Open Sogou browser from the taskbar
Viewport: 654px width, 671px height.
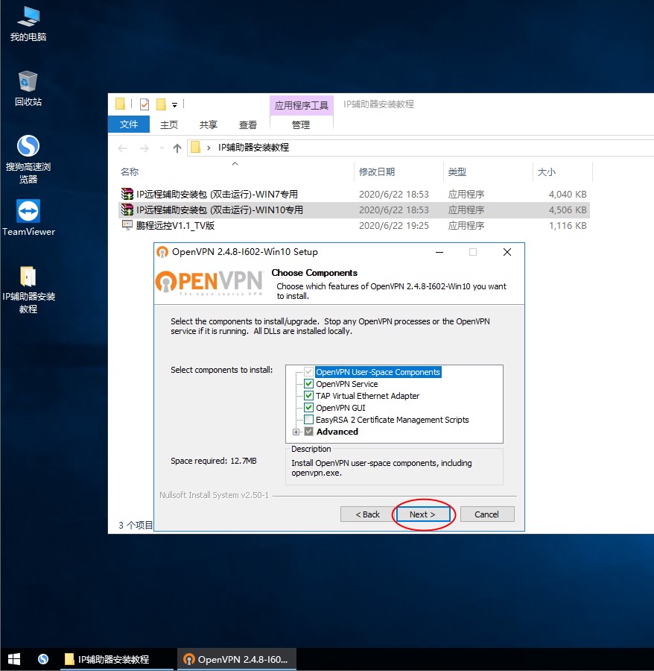tap(43, 659)
